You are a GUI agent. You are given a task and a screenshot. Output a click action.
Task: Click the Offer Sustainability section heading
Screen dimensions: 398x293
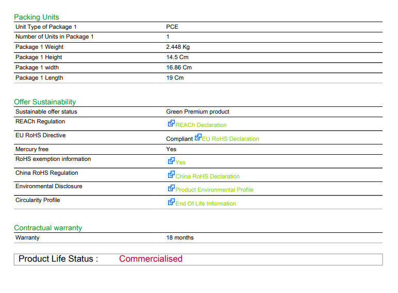[x=45, y=102]
